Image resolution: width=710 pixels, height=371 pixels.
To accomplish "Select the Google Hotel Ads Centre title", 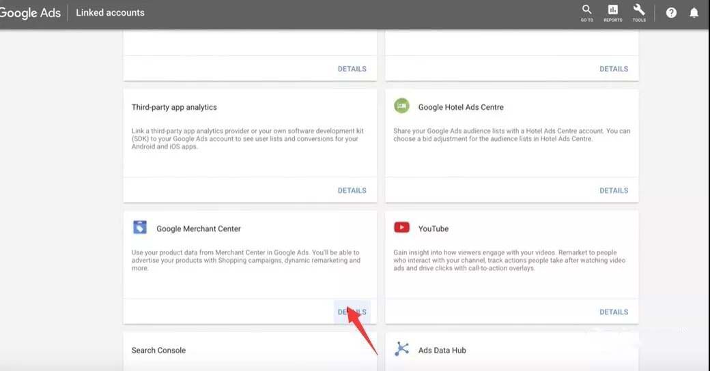I will 461,107.
